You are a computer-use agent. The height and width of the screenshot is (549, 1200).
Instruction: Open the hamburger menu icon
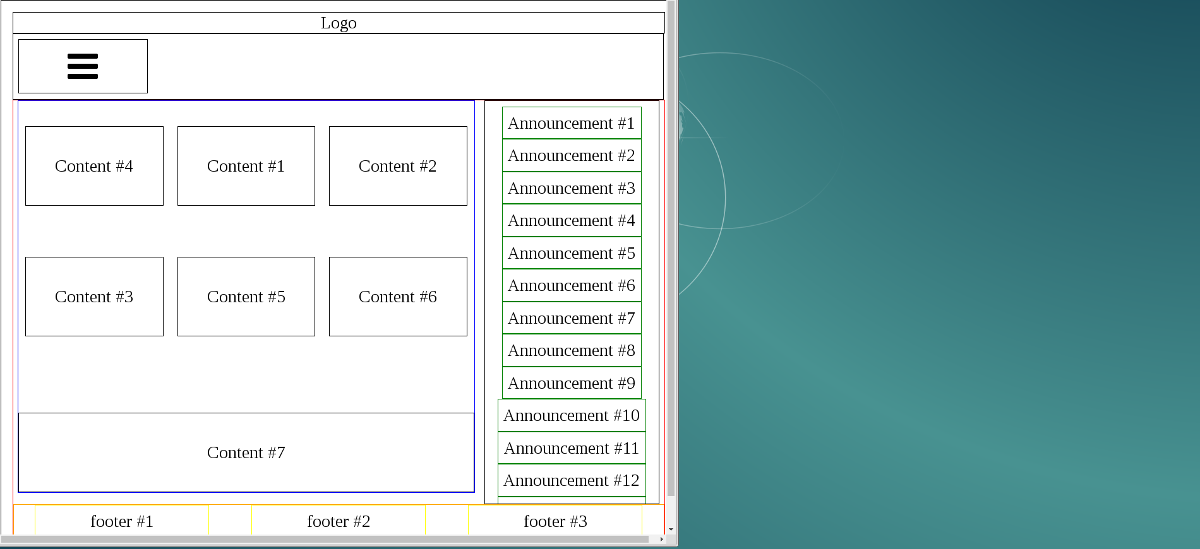coord(83,66)
